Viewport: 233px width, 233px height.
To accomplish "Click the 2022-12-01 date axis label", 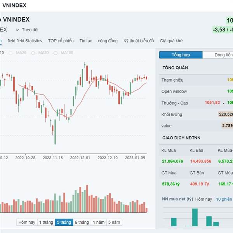I will 80,158.
